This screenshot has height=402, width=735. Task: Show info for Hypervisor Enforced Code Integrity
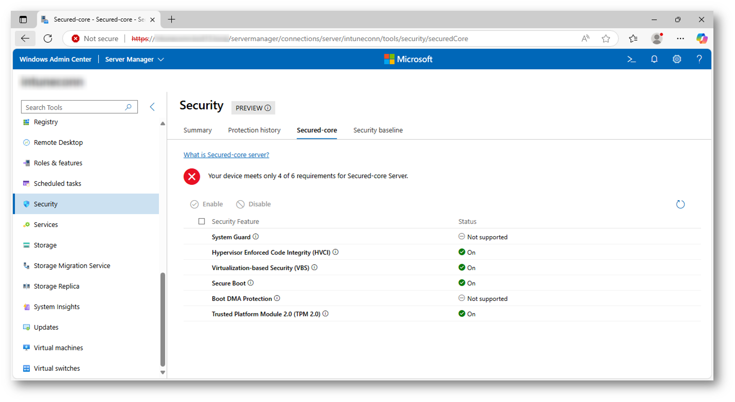click(336, 252)
